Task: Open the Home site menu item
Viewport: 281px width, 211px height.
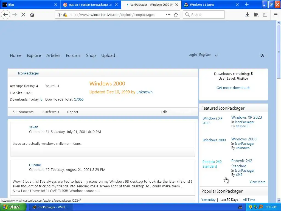Action: (x=16, y=55)
